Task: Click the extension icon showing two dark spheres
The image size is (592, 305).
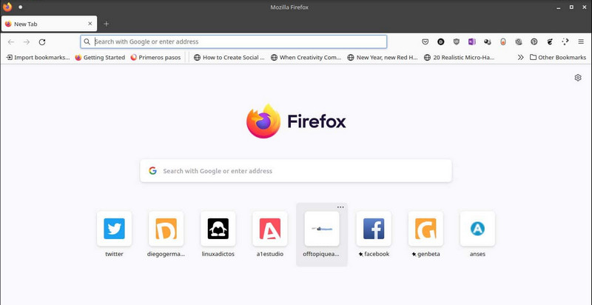Action: tap(488, 42)
